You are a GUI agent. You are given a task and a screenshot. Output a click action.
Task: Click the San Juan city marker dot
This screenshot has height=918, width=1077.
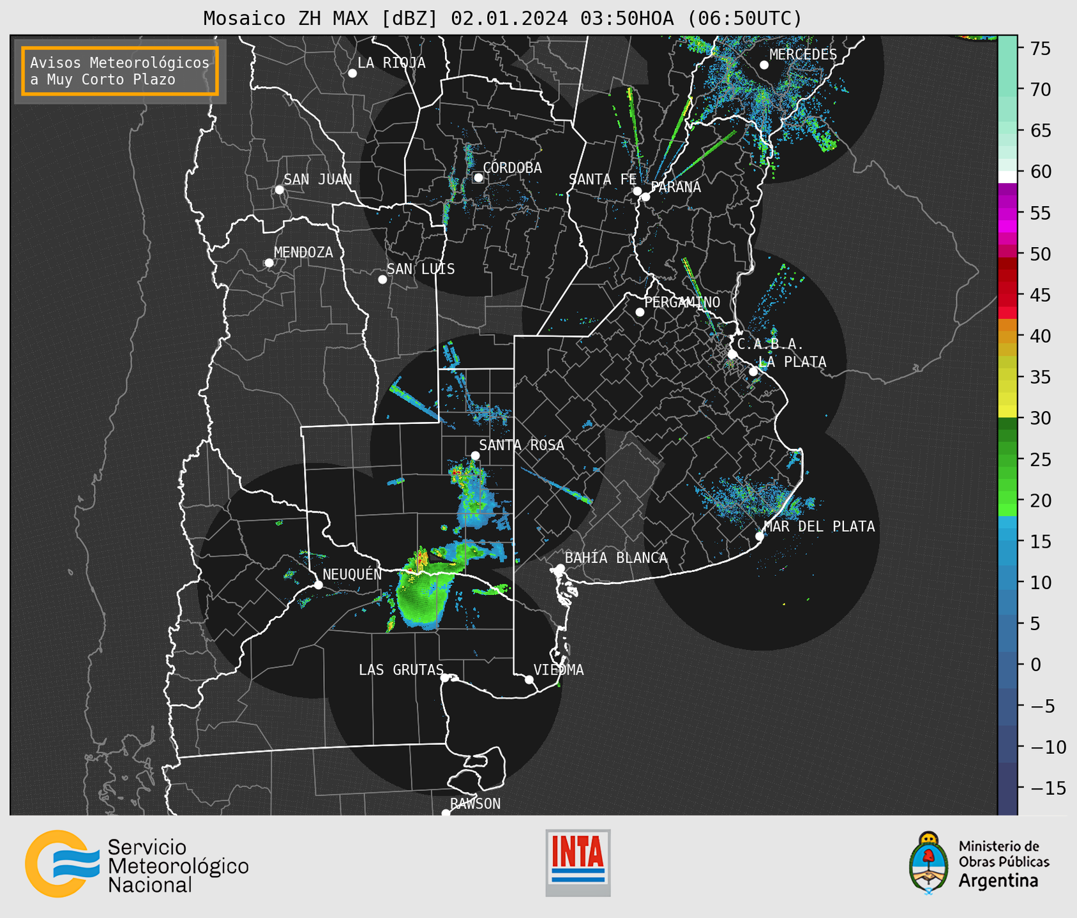pos(279,190)
